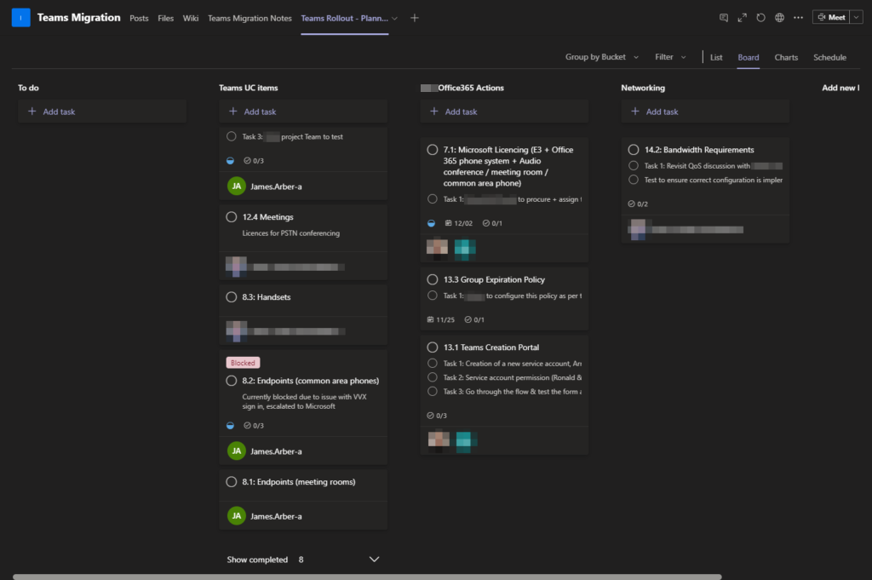Mark 13.1 Teams Creation Portal complete
This screenshot has width=872, height=580.
(x=432, y=347)
